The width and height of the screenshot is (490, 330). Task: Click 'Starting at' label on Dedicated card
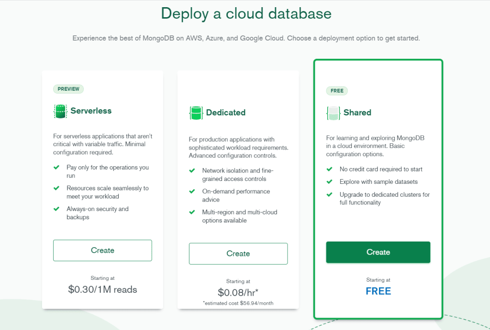click(x=238, y=281)
